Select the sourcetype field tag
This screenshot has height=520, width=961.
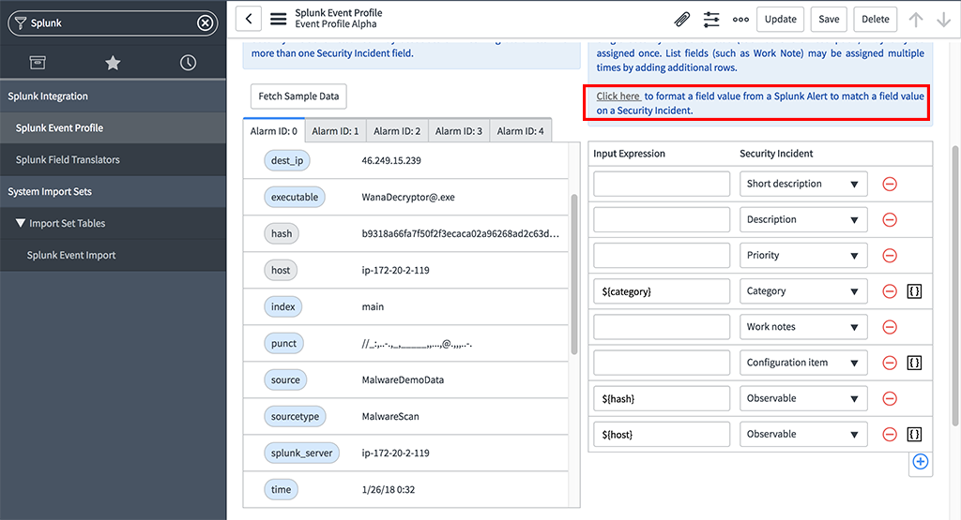295,417
